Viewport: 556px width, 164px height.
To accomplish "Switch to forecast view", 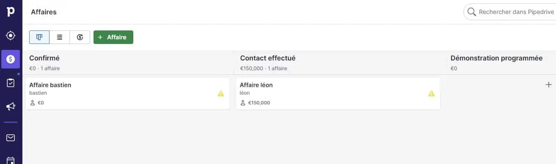I will [x=80, y=37].
